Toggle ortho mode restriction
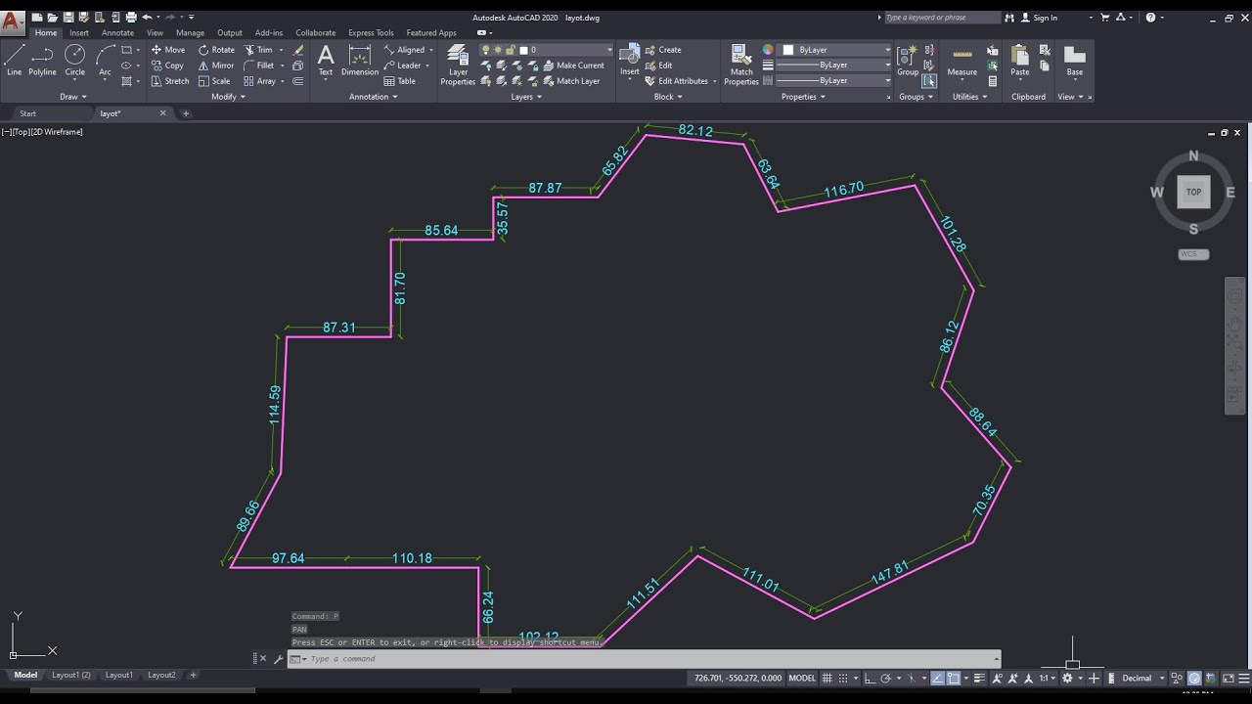The image size is (1252, 704). point(870,678)
